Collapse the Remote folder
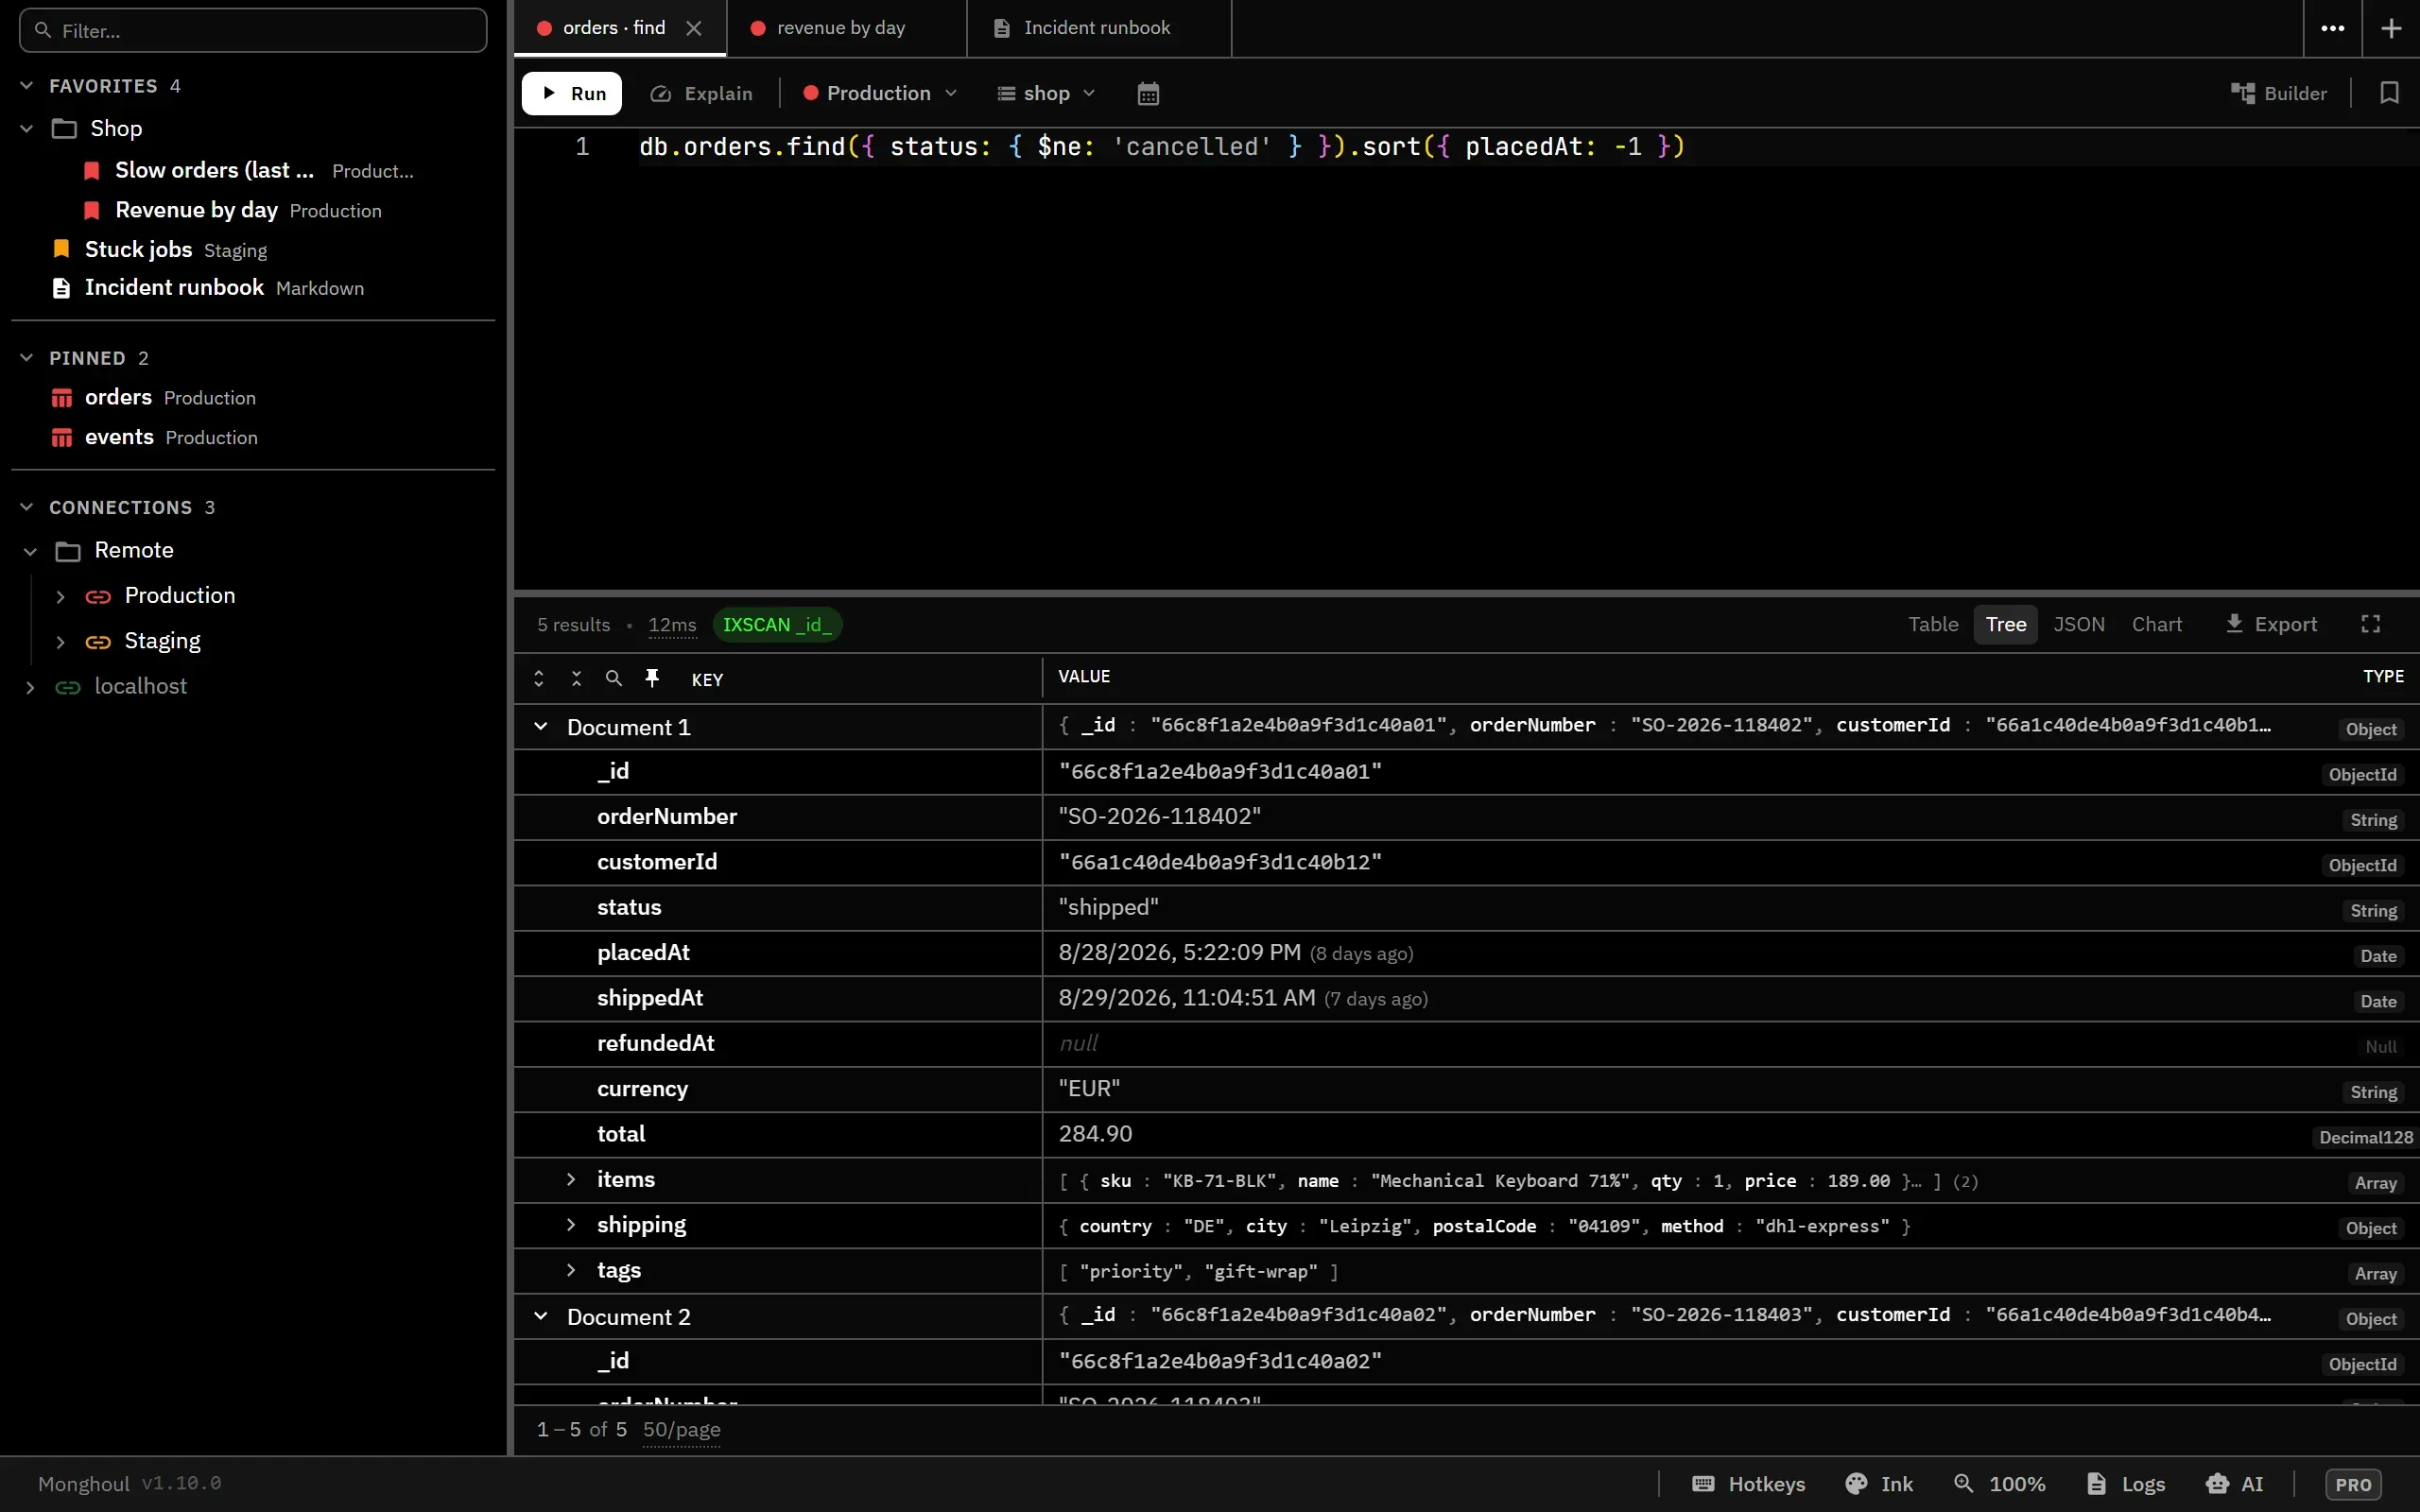The height and width of the screenshot is (1512, 2420). [30, 551]
